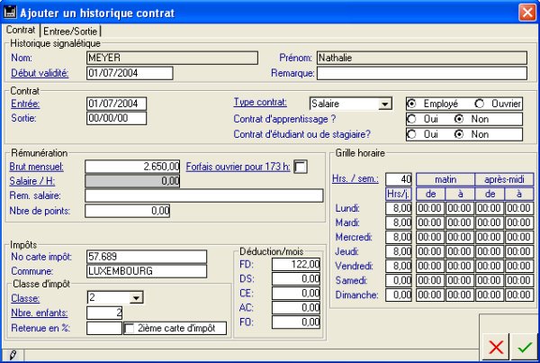Click the FD deduction field 122,00
Viewport: 540px width, 363px height.
296,265
